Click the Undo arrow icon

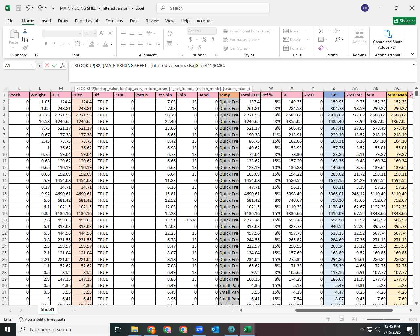[28, 8]
